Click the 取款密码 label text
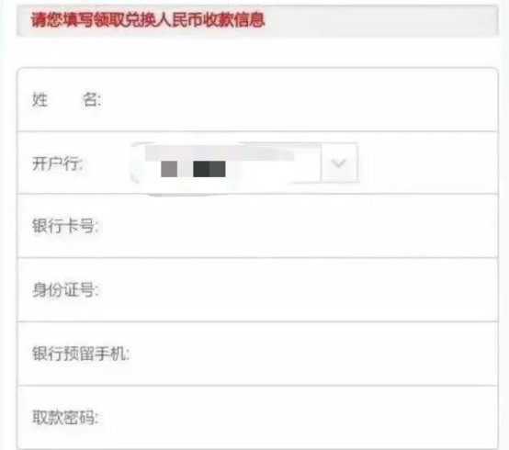The height and width of the screenshot is (450, 509). 65,417
